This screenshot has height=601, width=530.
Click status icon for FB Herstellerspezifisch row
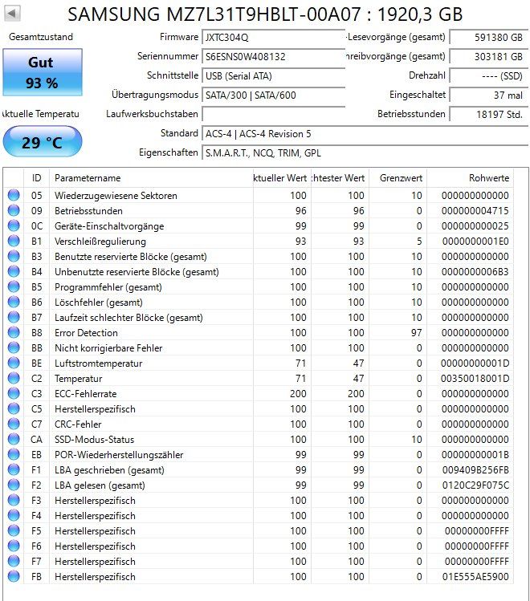coord(14,576)
